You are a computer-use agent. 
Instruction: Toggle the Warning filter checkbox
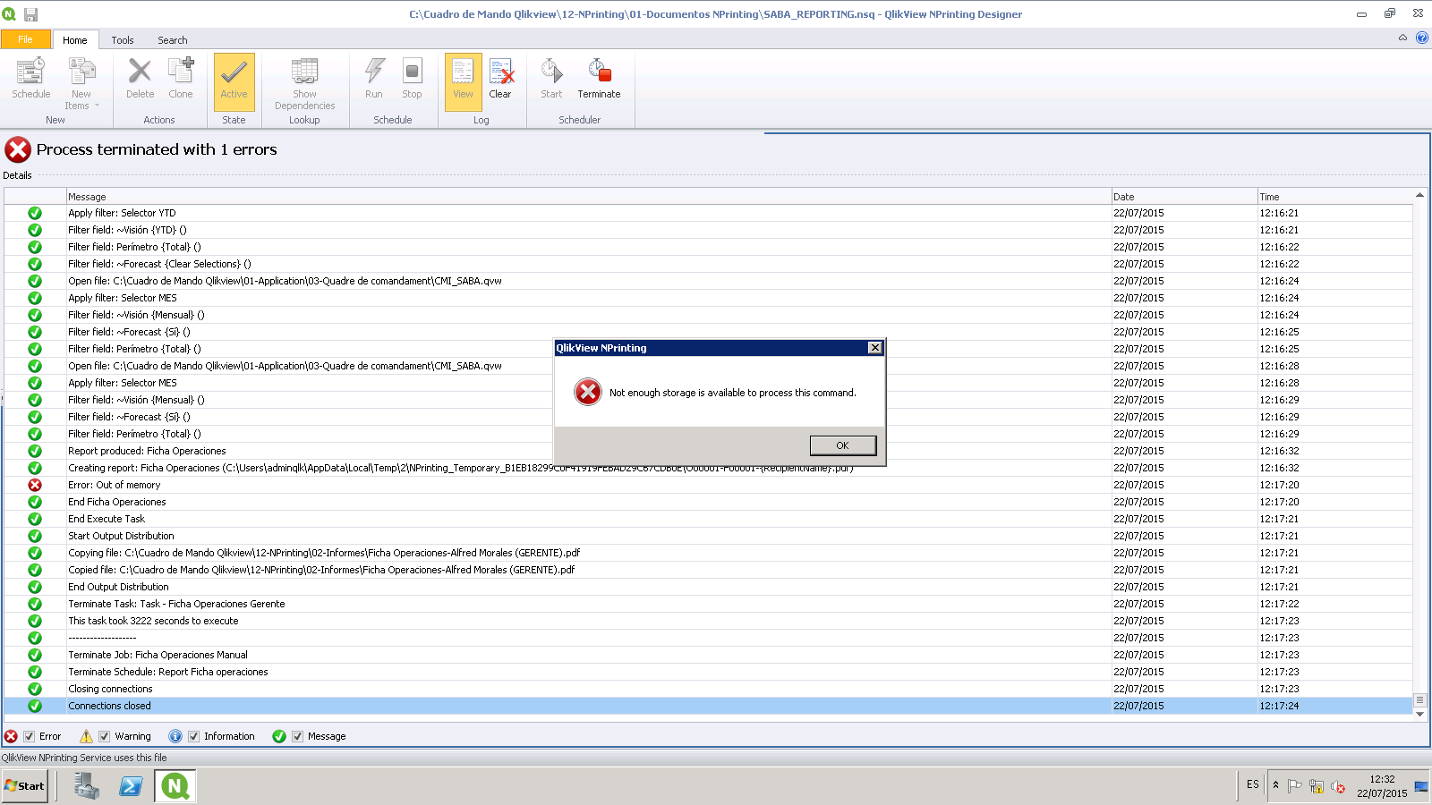pos(104,736)
